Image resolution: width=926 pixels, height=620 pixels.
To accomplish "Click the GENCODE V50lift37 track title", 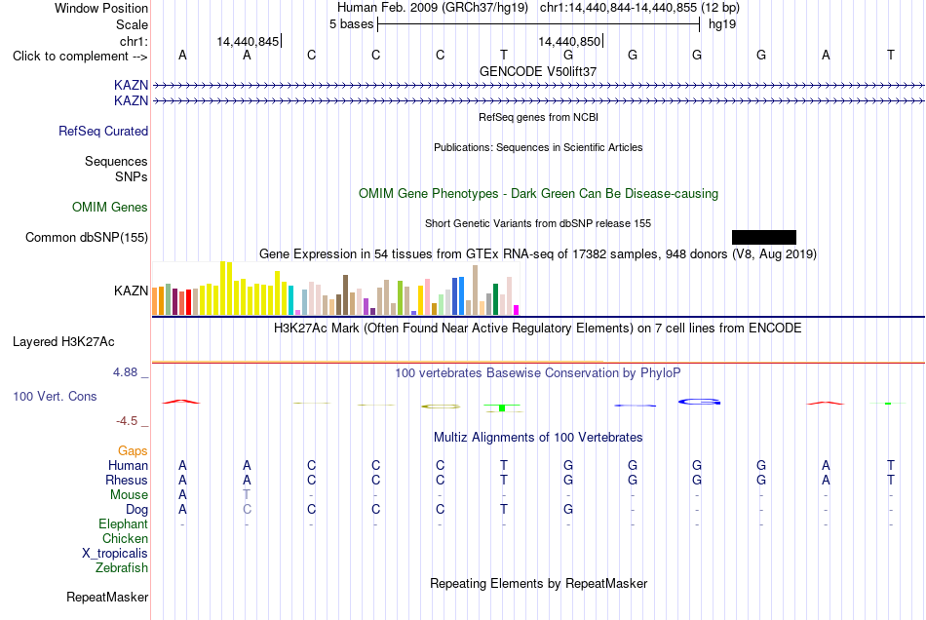I will coord(538,71).
